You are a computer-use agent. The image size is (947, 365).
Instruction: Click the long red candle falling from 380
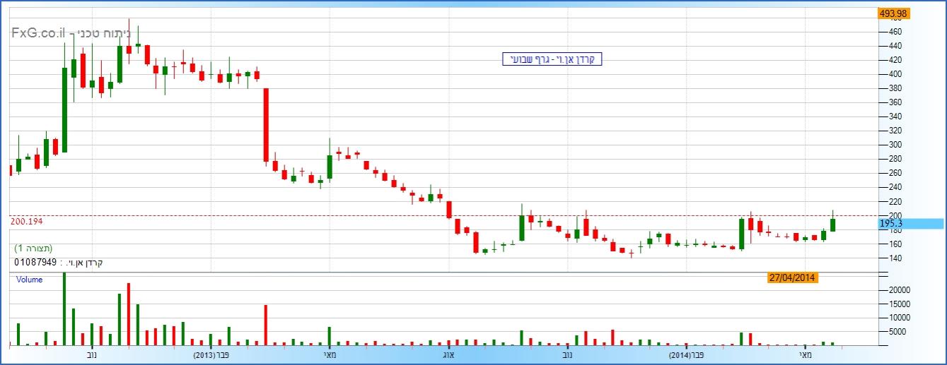click(266, 125)
